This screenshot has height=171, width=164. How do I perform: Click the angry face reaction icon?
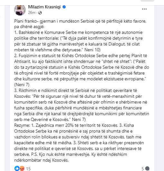[x=22, y=168]
